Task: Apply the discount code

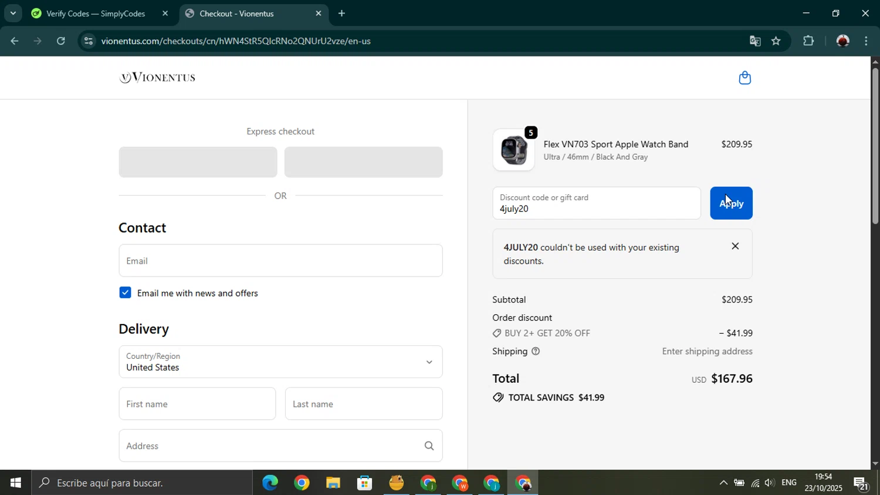Action: pyautogui.click(x=731, y=203)
